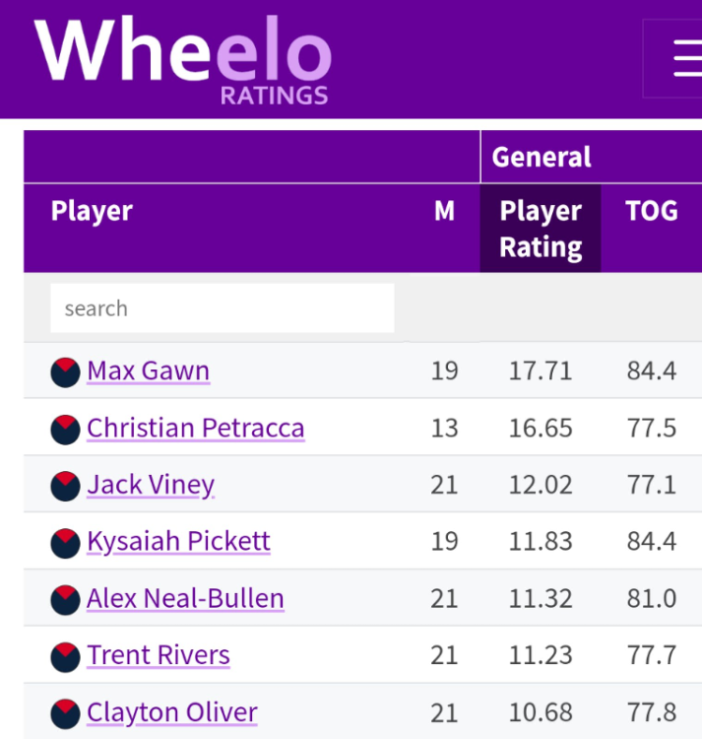Click Melbourne team icon beside Max Gawn
This screenshot has height=739, width=702.
click(x=65, y=372)
